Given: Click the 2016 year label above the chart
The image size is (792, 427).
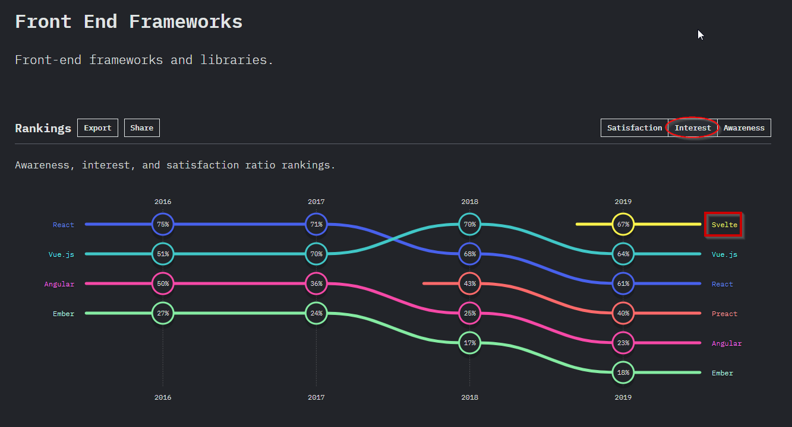Looking at the screenshot, I should pyautogui.click(x=163, y=202).
